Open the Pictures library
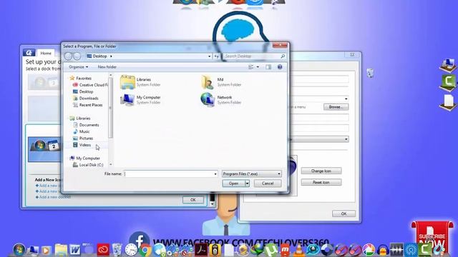 tap(86, 138)
